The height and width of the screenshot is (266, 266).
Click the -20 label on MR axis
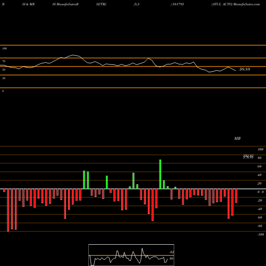[260, 201]
